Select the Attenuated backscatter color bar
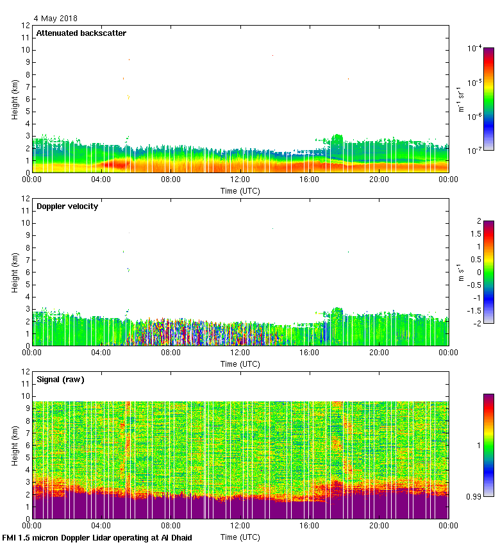Image resolution: width=500 pixels, height=545 pixels. click(488, 99)
